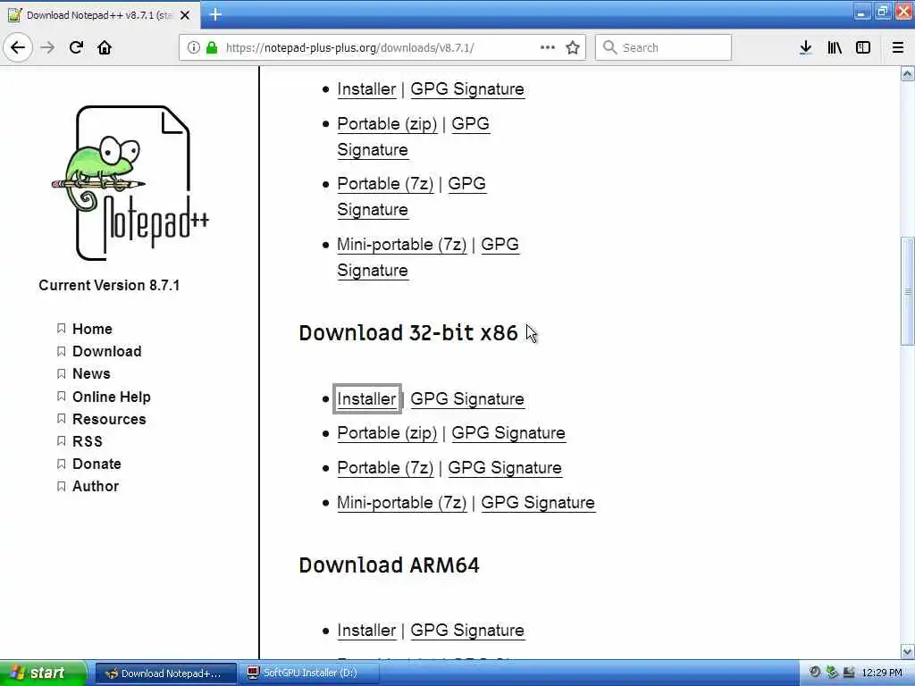The width and height of the screenshot is (915, 686).
Task: Click GPG Signature beside ARM64 Installer
Action: tap(466, 631)
